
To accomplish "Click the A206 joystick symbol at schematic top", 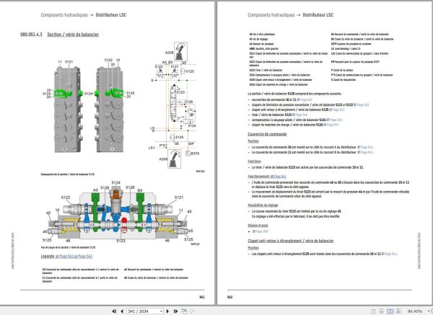I will [x=180, y=52].
